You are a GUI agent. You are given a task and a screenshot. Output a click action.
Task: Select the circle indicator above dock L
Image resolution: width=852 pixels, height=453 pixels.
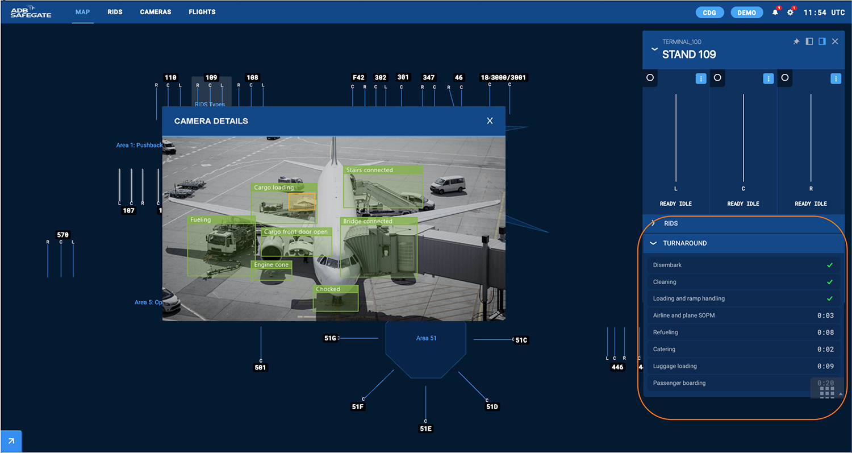click(650, 78)
